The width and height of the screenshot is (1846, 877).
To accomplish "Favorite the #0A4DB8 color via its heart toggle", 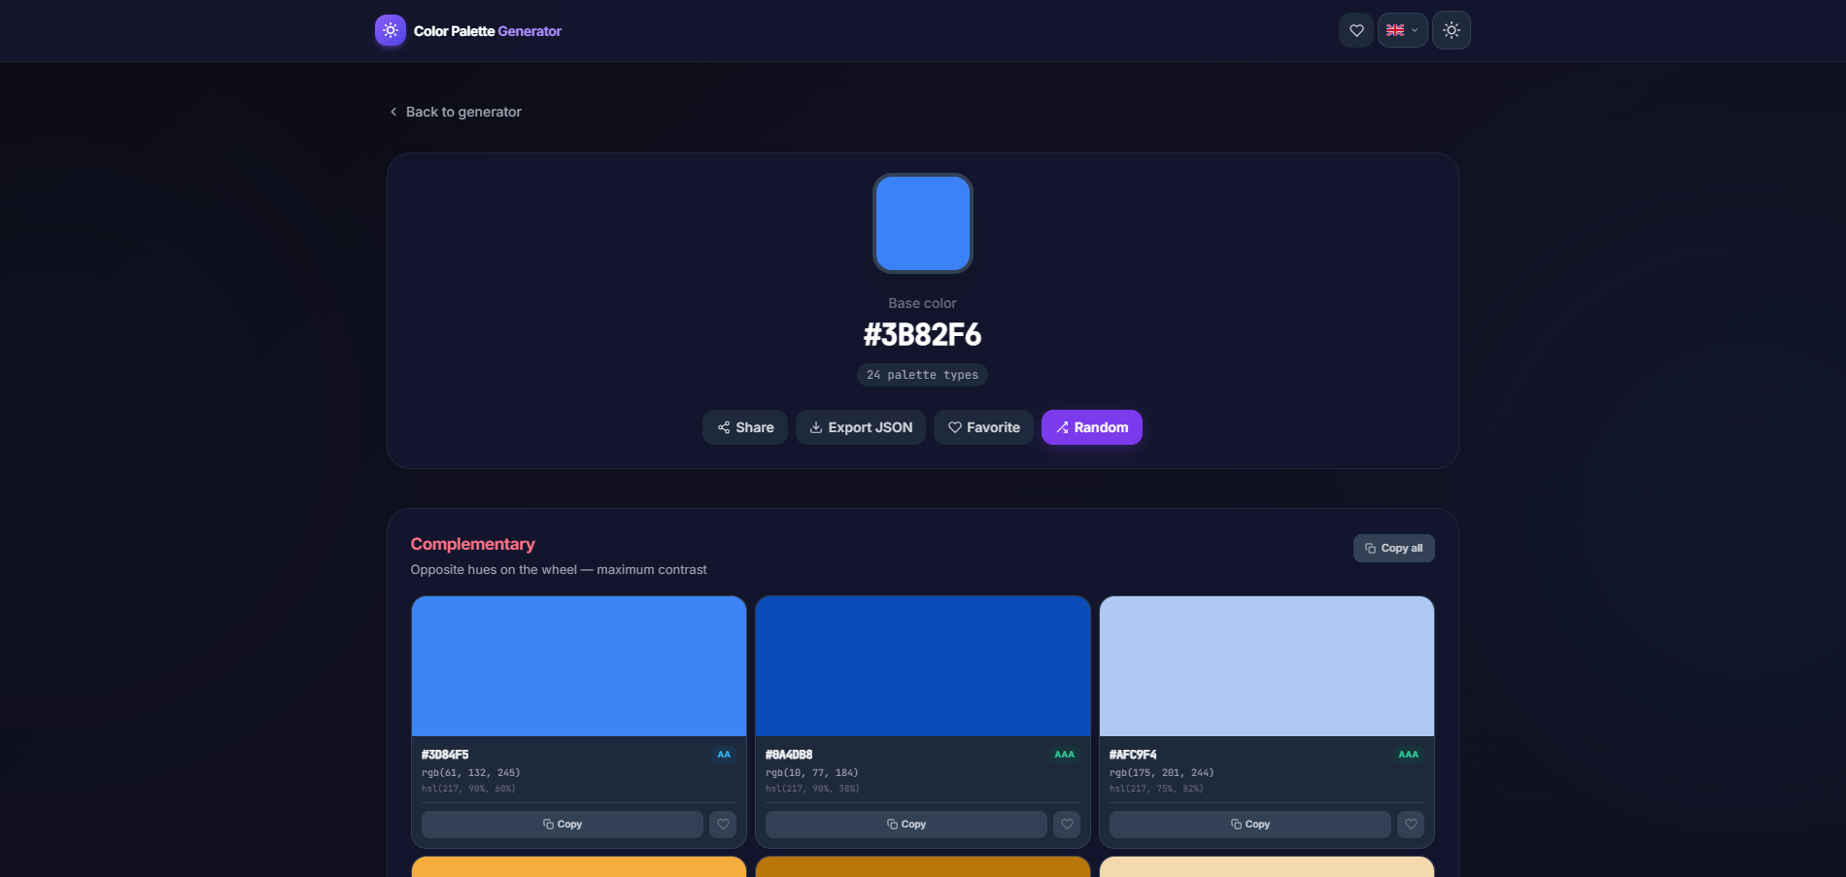I will pos(1066,824).
